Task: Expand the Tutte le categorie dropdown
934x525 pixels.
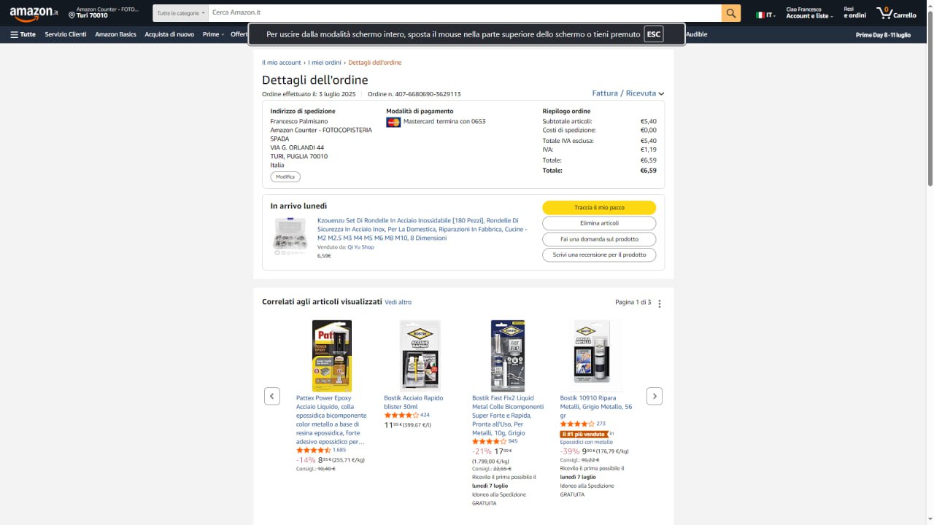Action: (180, 13)
